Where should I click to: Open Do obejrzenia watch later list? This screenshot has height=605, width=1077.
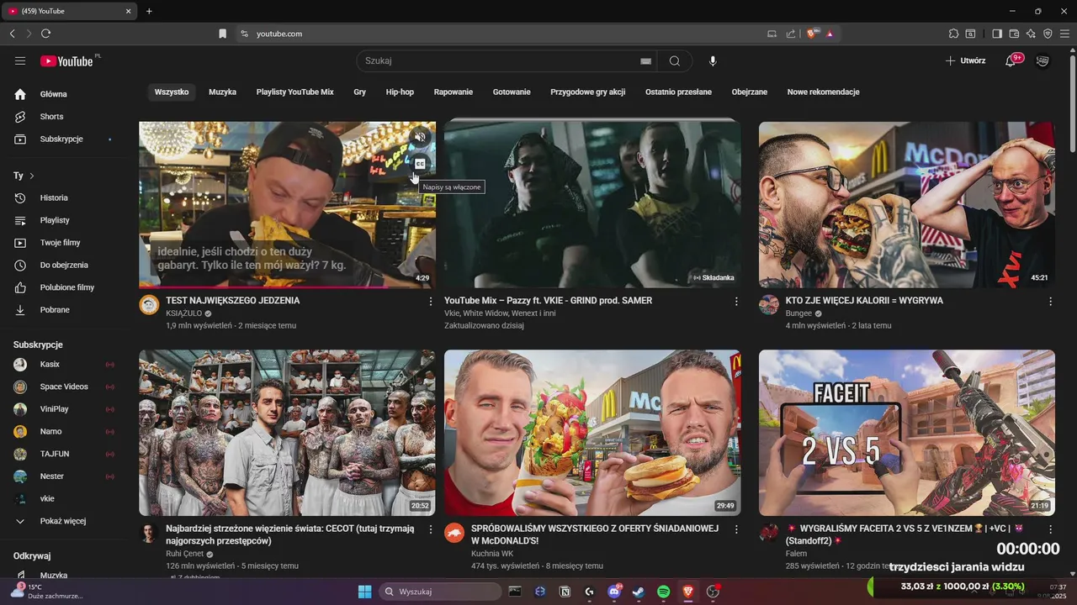click(63, 265)
